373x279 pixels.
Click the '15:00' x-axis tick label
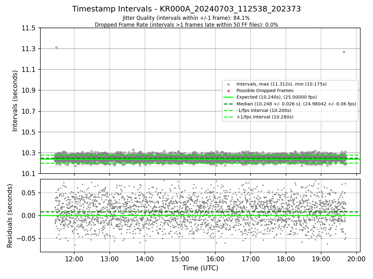coord(180,259)
